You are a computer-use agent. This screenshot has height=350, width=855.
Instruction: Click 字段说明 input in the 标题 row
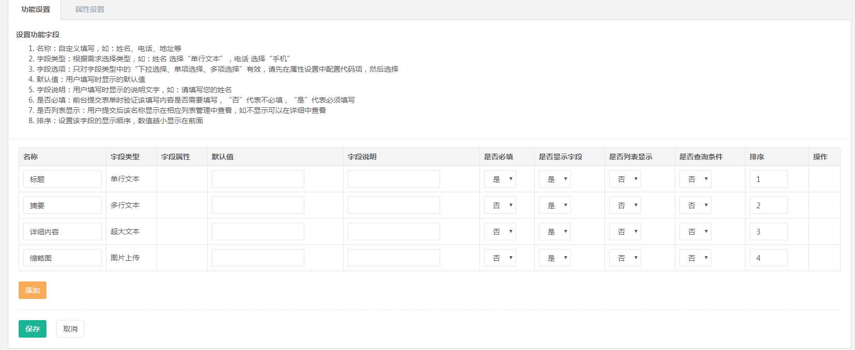pyautogui.click(x=394, y=179)
